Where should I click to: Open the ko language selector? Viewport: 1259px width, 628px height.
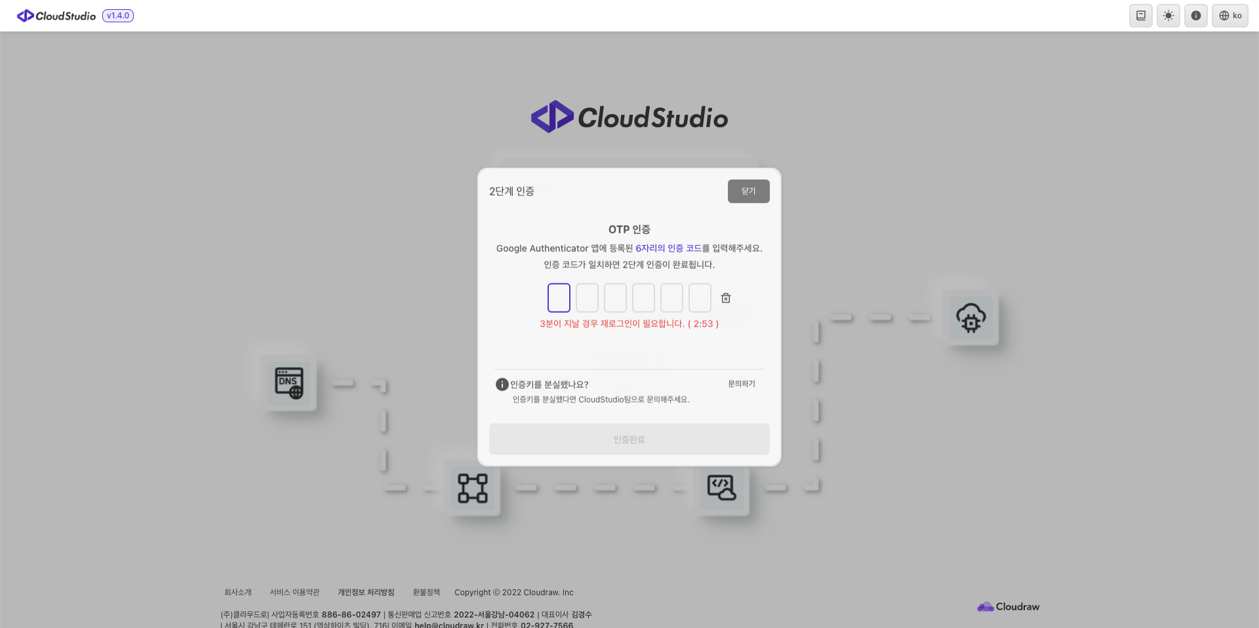point(1230,16)
